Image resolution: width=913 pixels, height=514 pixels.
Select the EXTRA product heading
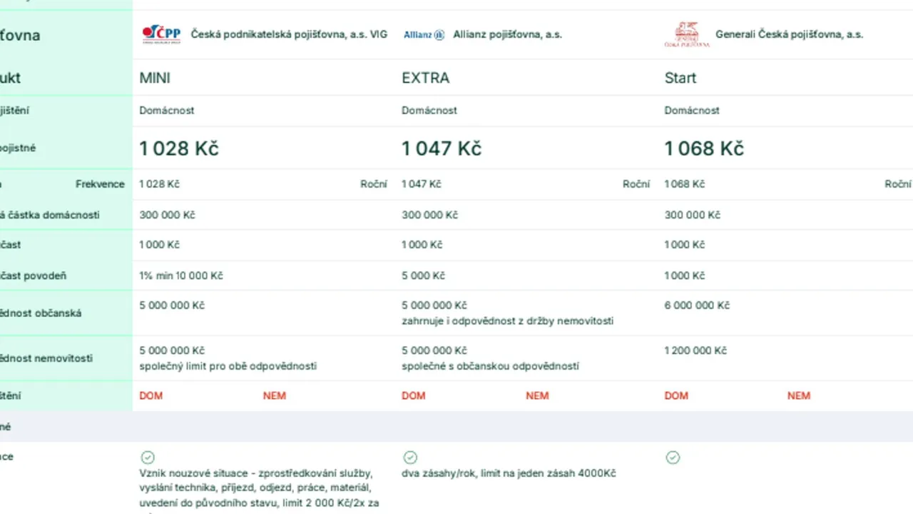point(426,78)
